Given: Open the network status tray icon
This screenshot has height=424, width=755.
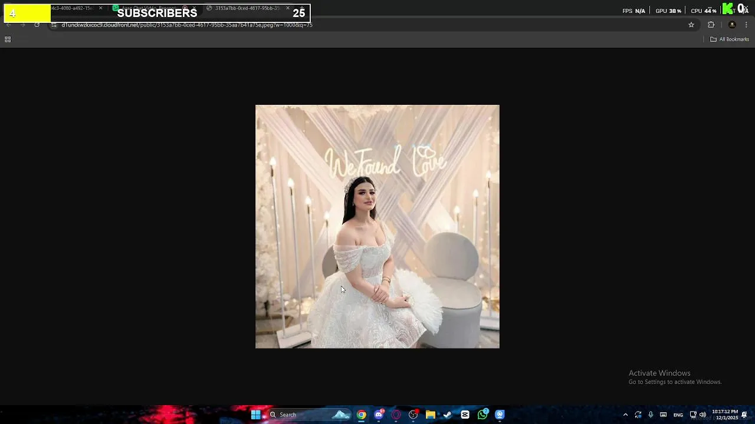Looking at the screenshot, I should click(693, 415).
